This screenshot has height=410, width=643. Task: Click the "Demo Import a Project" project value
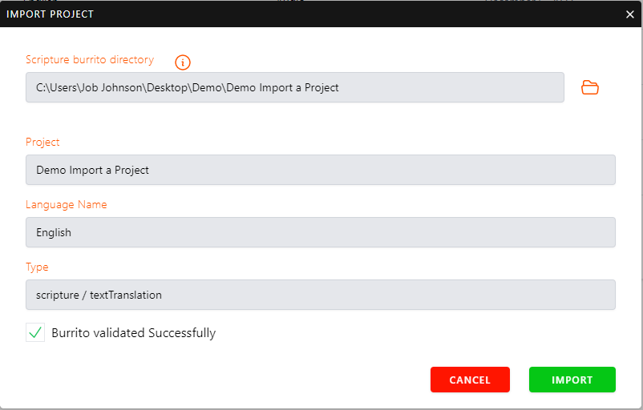[92, 170]
